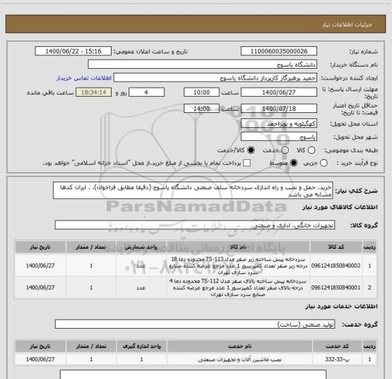Click the deadline time field 10:00
Screen dimensions: 392x379
pos(201,93)
